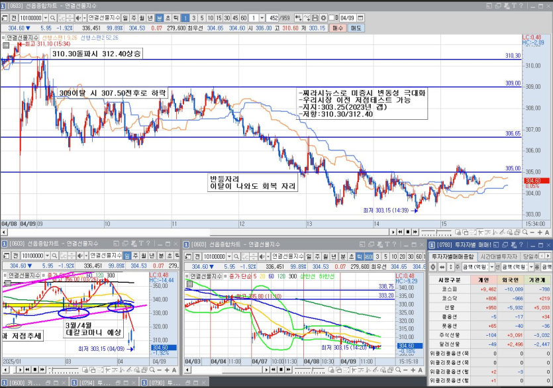This screenshot has height=388, width=553.
Task: Open the speaker sound icon in top chart toolbar
Action: coord(78,18)
